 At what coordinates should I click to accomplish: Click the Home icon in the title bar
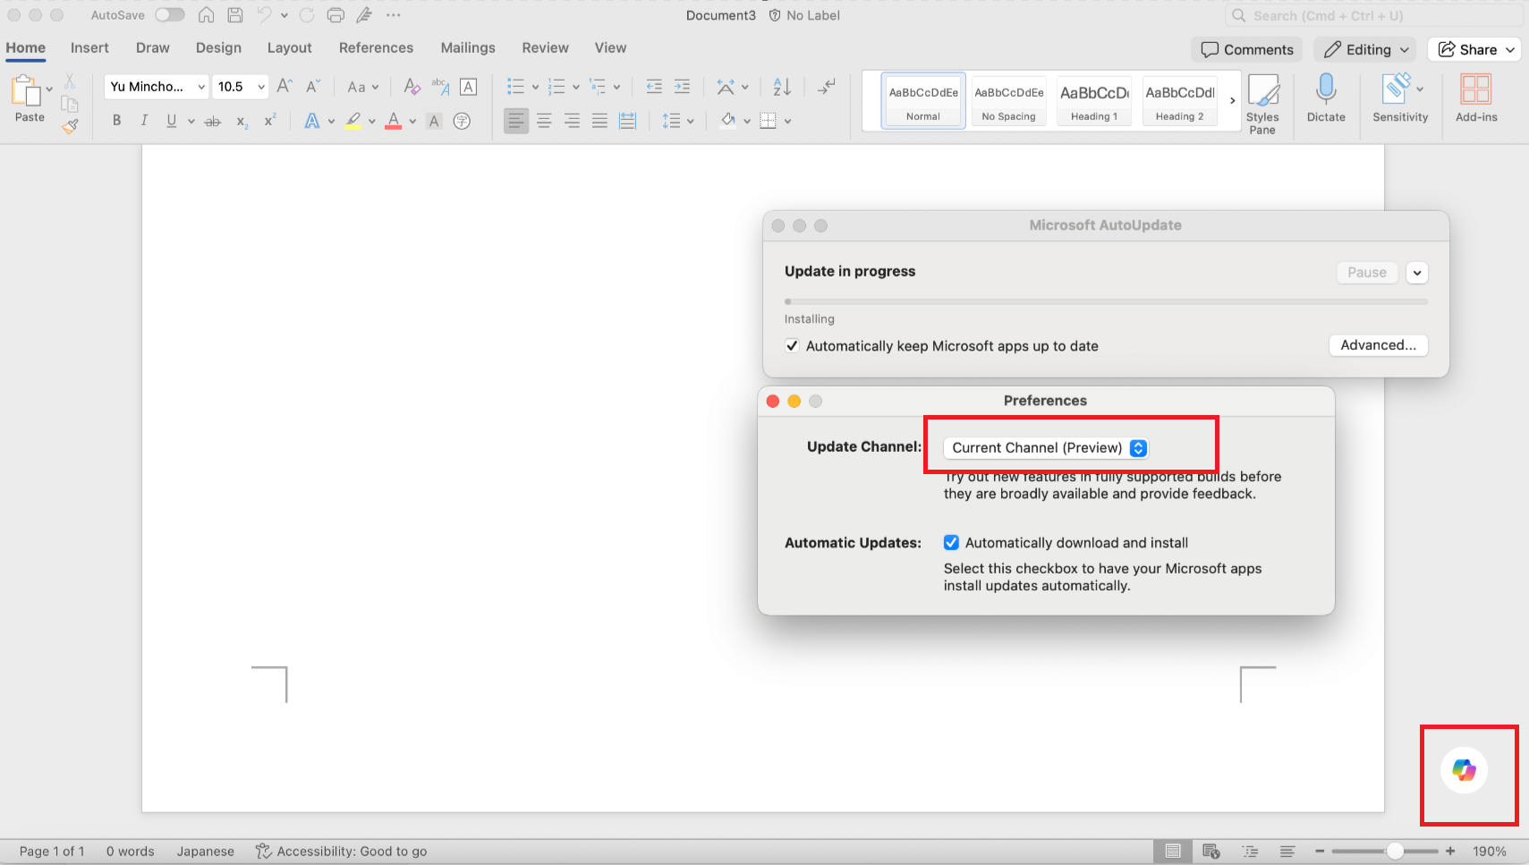(206, 15)
